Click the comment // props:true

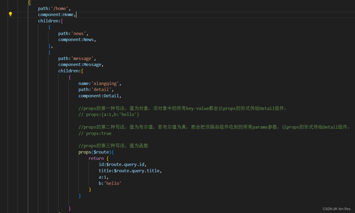pos(95,133)
